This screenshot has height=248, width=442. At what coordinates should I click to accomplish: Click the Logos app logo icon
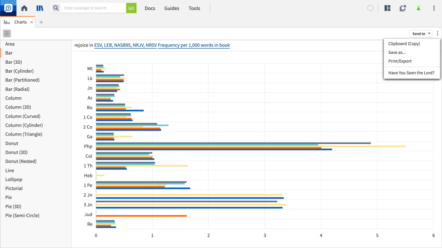tap(8, 8)
